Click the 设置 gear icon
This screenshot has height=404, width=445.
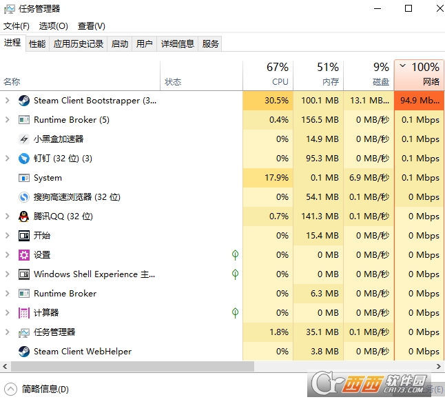coord(24,255)
